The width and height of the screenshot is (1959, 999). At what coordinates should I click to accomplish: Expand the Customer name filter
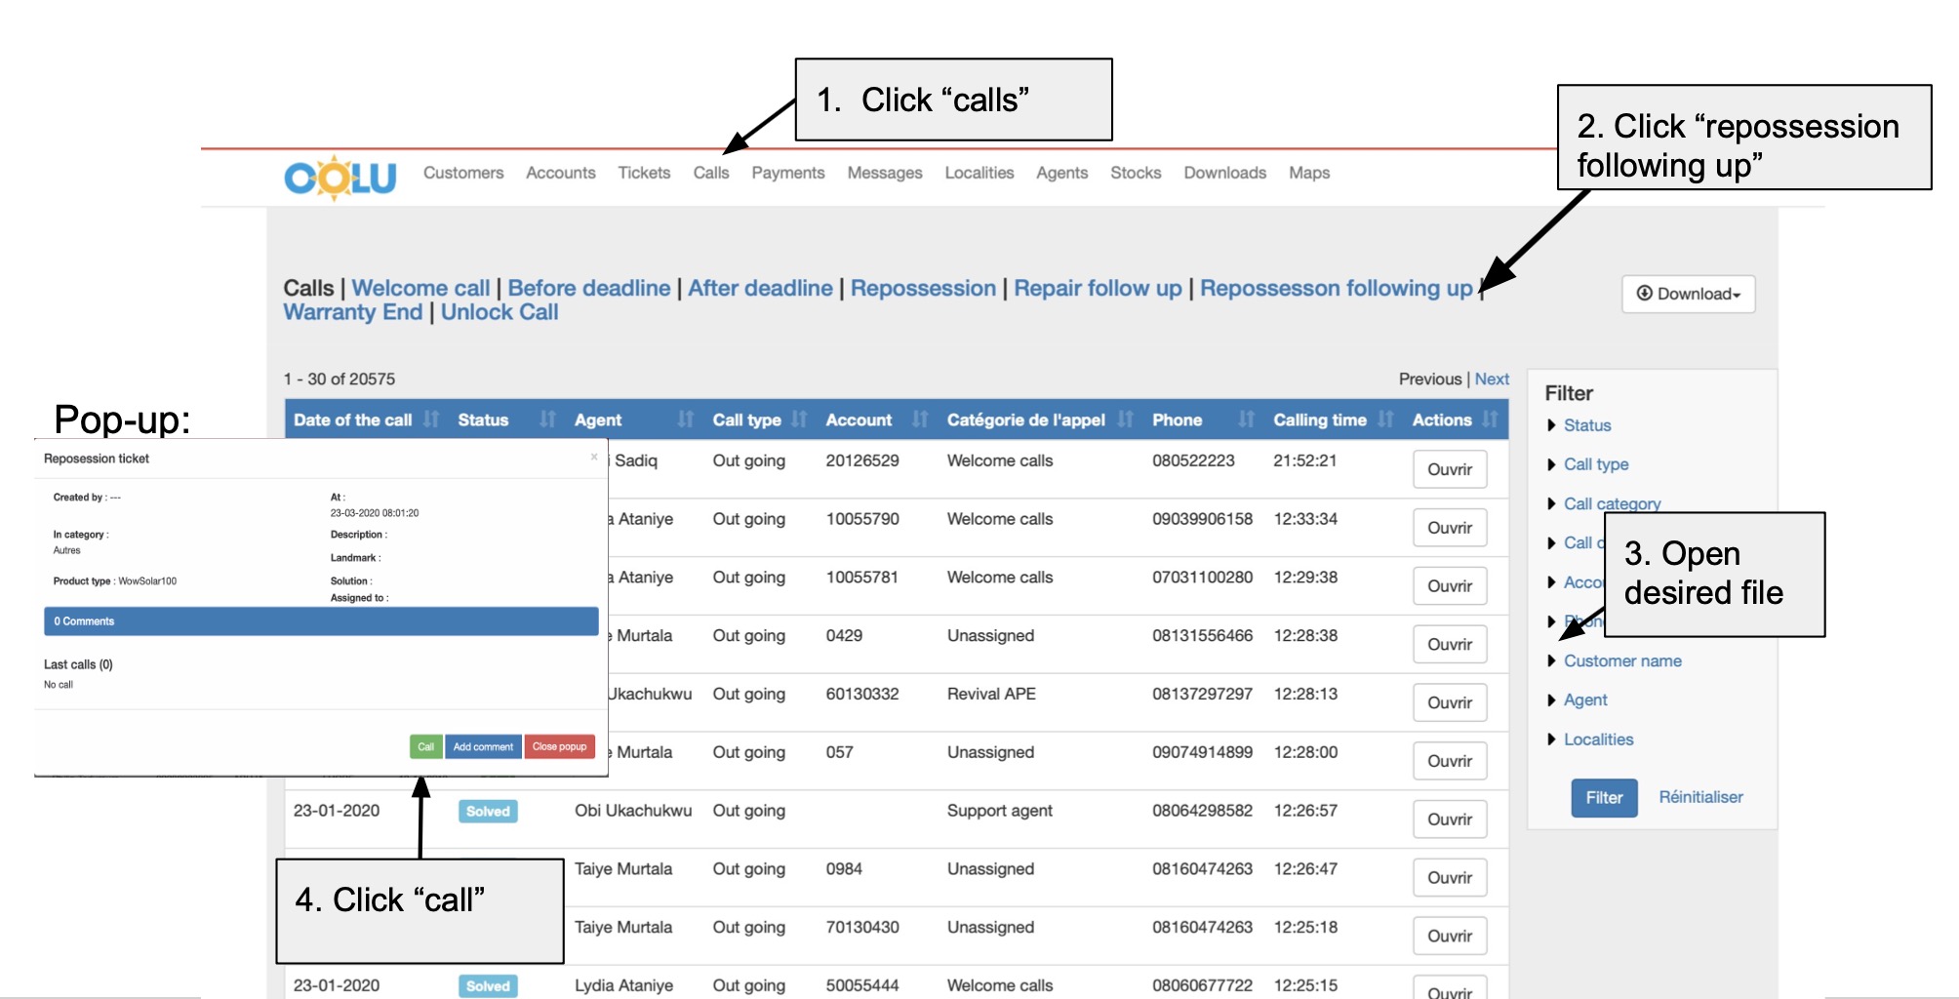(x=1621, y=660)
